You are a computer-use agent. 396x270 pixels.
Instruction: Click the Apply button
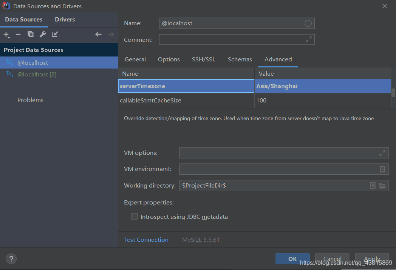point(372,259)
